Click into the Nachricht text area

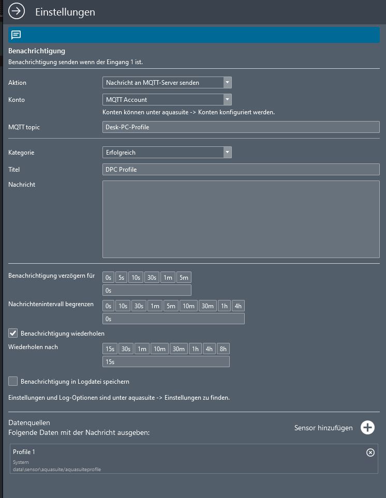241,219
